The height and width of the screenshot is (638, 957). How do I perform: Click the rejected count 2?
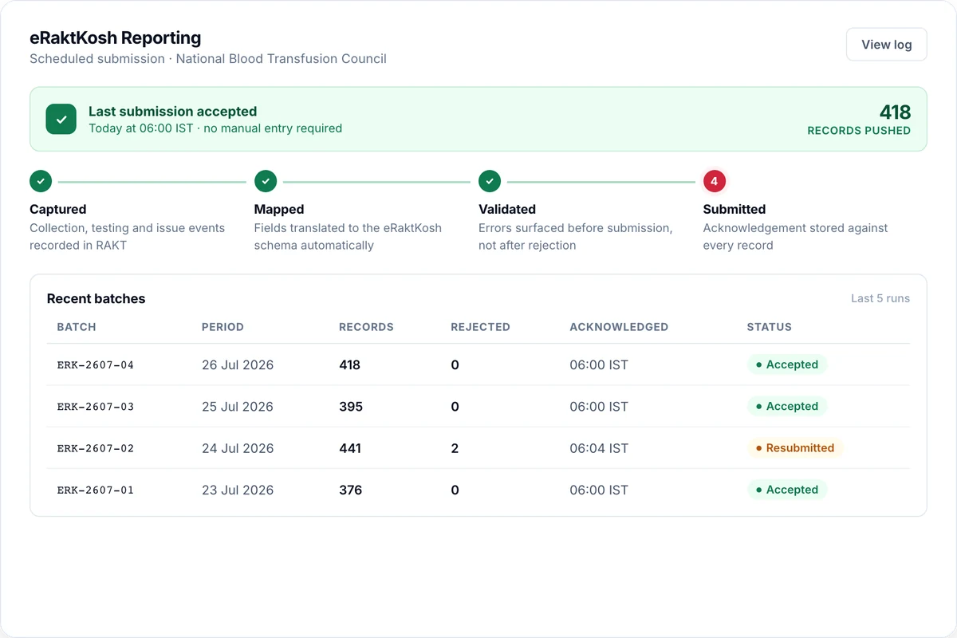[x=455, y=448]
